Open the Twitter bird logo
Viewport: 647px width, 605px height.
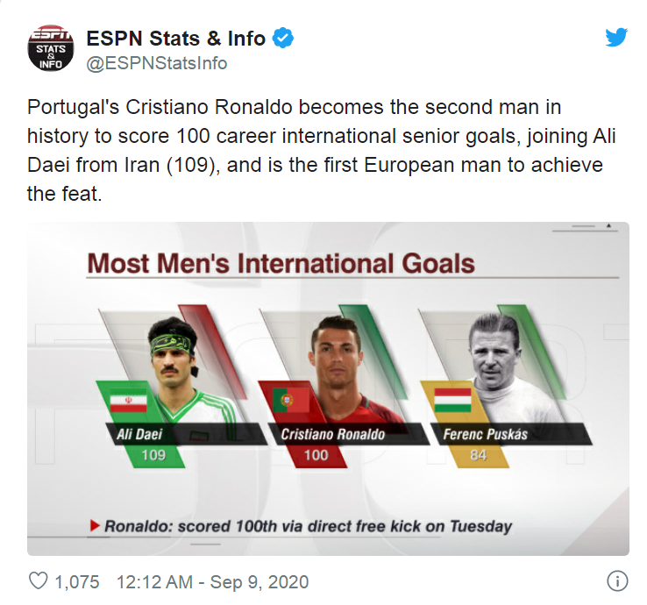617,38
